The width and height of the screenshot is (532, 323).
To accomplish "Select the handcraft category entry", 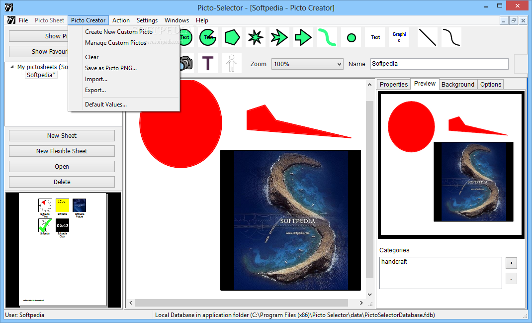I will pyautogui.click(x=394, y=261).
